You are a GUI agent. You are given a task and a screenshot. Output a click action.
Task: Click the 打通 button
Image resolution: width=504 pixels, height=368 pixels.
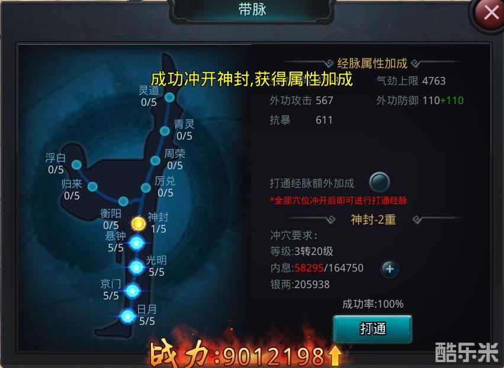[373, 329]
